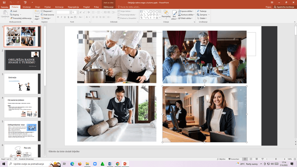297x167 pixels.
Task: Toggle Normal view button in the status bar
Action: point(245,159)
